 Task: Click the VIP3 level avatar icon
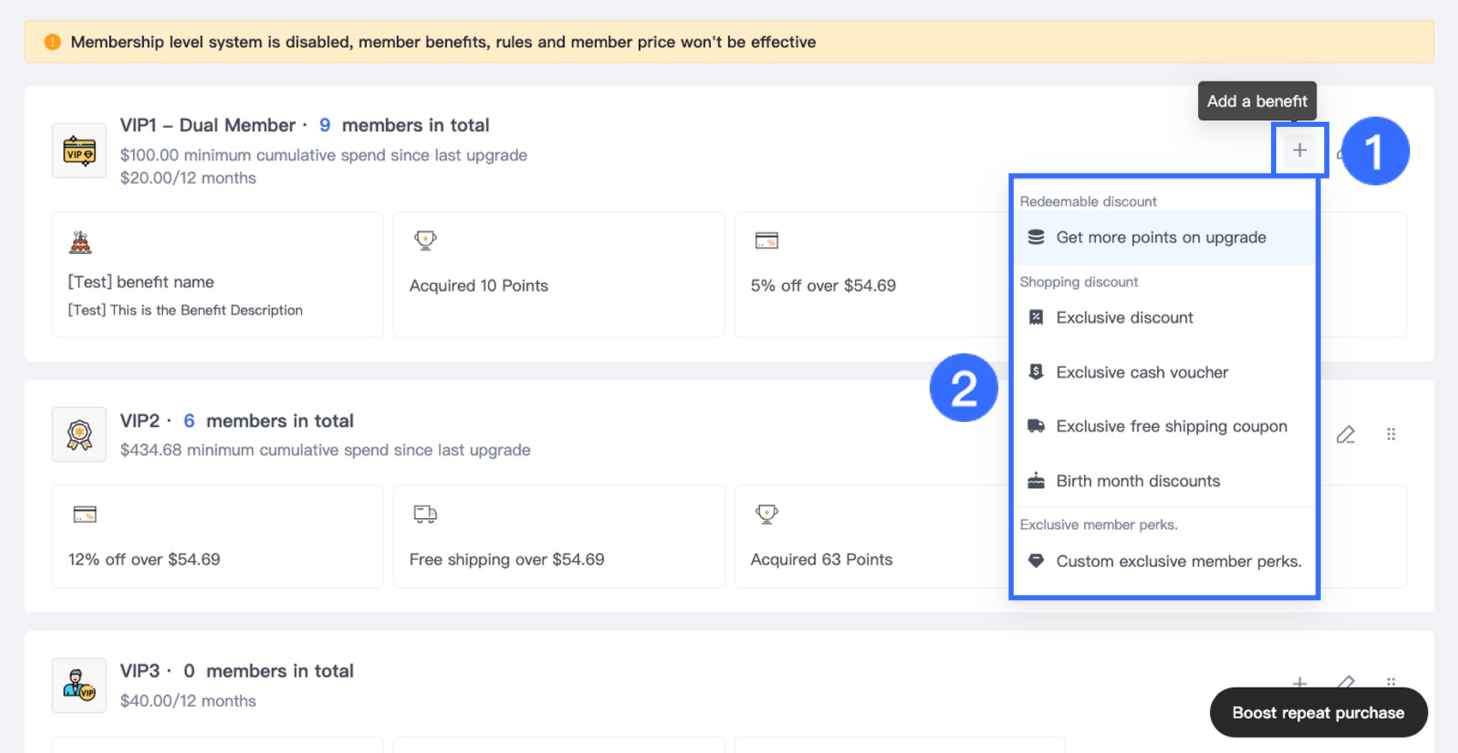pos(79,685)
